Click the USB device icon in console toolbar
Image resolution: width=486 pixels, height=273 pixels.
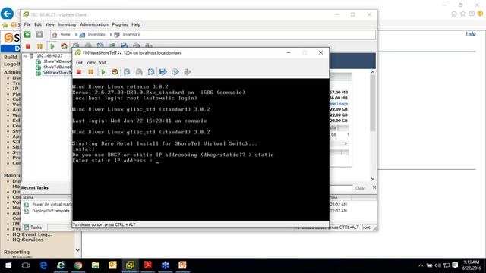pos(188,72)
